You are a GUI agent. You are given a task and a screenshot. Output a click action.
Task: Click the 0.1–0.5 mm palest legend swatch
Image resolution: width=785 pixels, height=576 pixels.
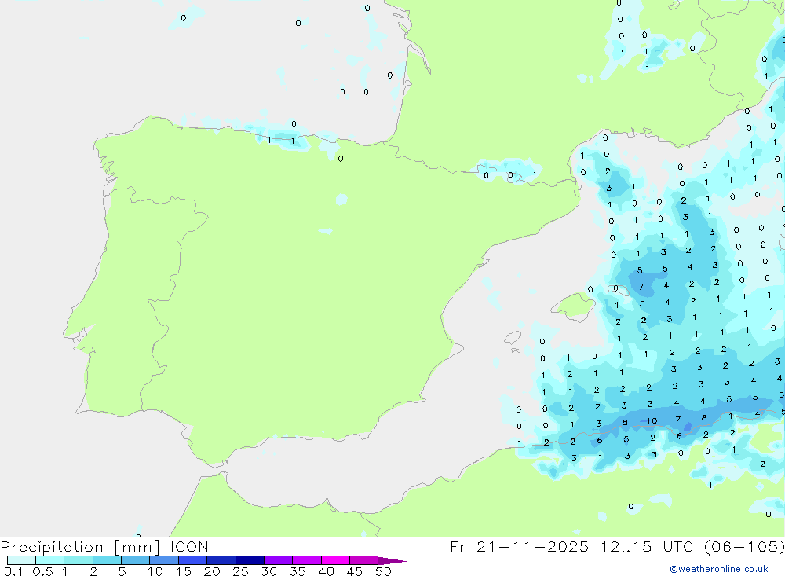point(21,560)
